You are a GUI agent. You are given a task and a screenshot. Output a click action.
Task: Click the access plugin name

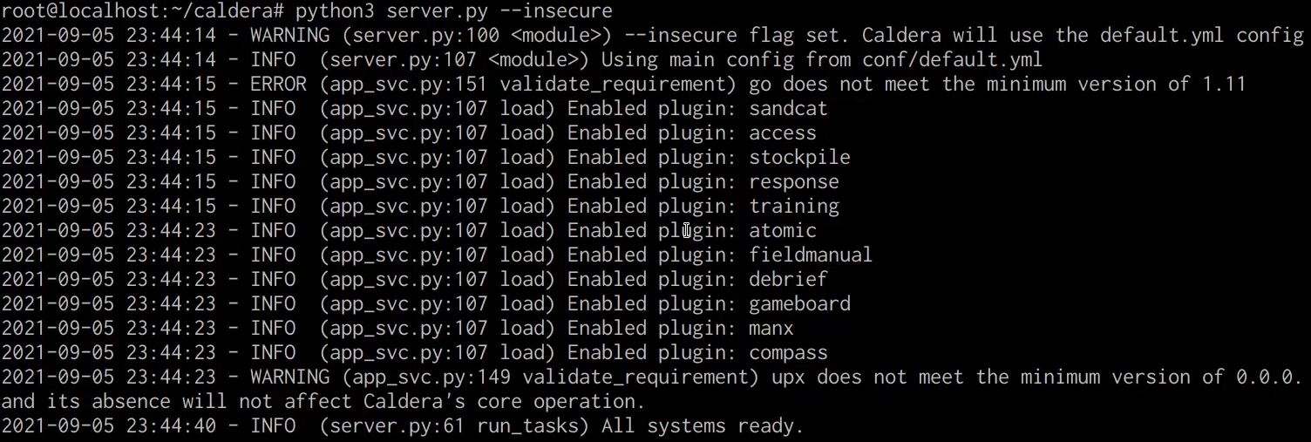click(782, 133)
